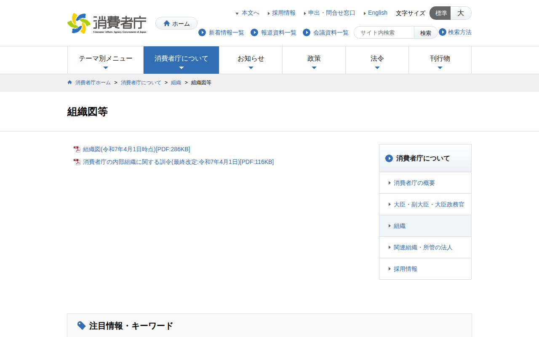Open 会議資料一覧 link
This screenshot has width=539, height=337.
(x=331, y=32)
